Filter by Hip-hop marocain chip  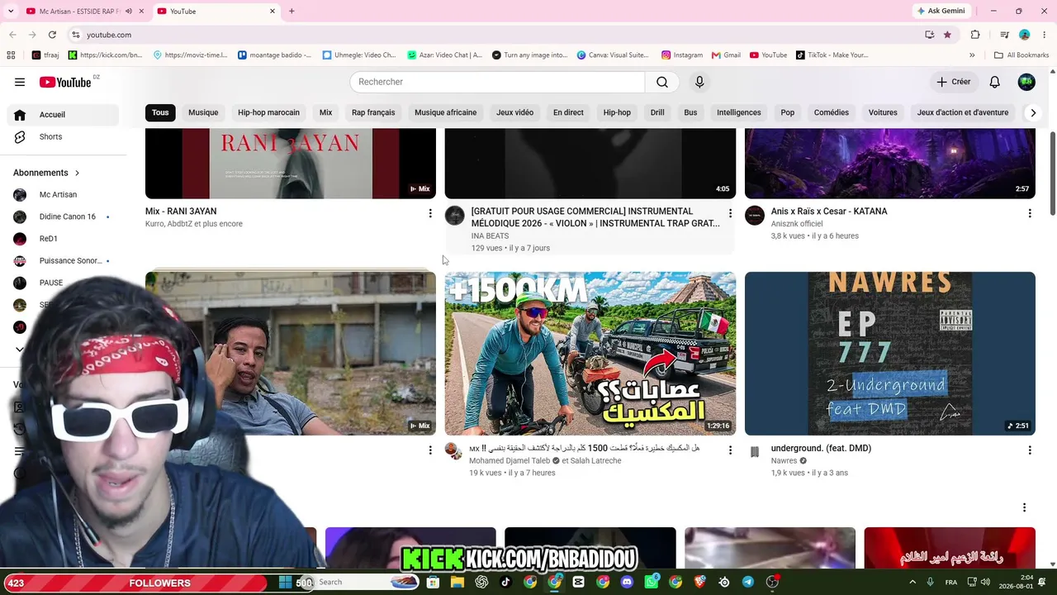pyautogui.click(x=268, y=112)
